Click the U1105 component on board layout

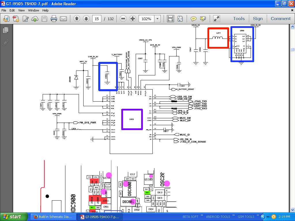[x=148, y=179]
